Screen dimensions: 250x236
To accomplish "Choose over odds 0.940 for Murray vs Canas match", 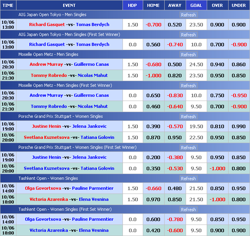I will coord(217,64).
